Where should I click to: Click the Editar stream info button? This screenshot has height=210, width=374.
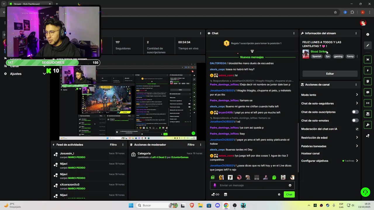330,74
